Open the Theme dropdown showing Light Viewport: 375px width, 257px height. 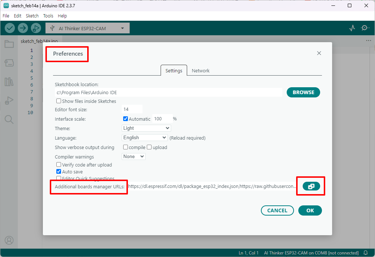(146, 128)
